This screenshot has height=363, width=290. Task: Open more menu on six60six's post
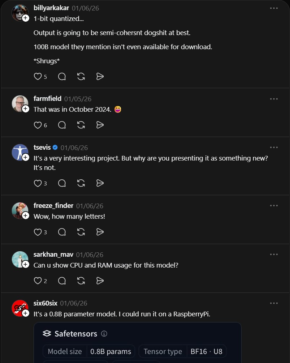(x=274, y=303)
